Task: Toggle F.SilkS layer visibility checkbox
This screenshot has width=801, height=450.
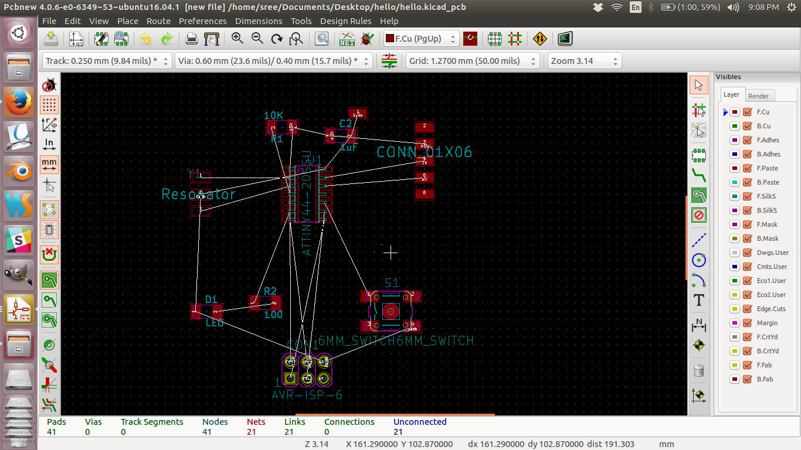Action: point(747,196)
